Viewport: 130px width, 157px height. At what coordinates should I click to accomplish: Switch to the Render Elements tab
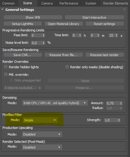point(115,3)
